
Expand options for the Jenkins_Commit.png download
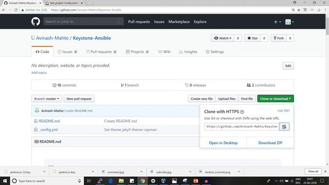click(x=239, y=172)
